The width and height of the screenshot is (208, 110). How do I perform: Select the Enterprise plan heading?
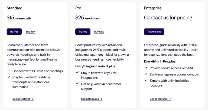153,8
